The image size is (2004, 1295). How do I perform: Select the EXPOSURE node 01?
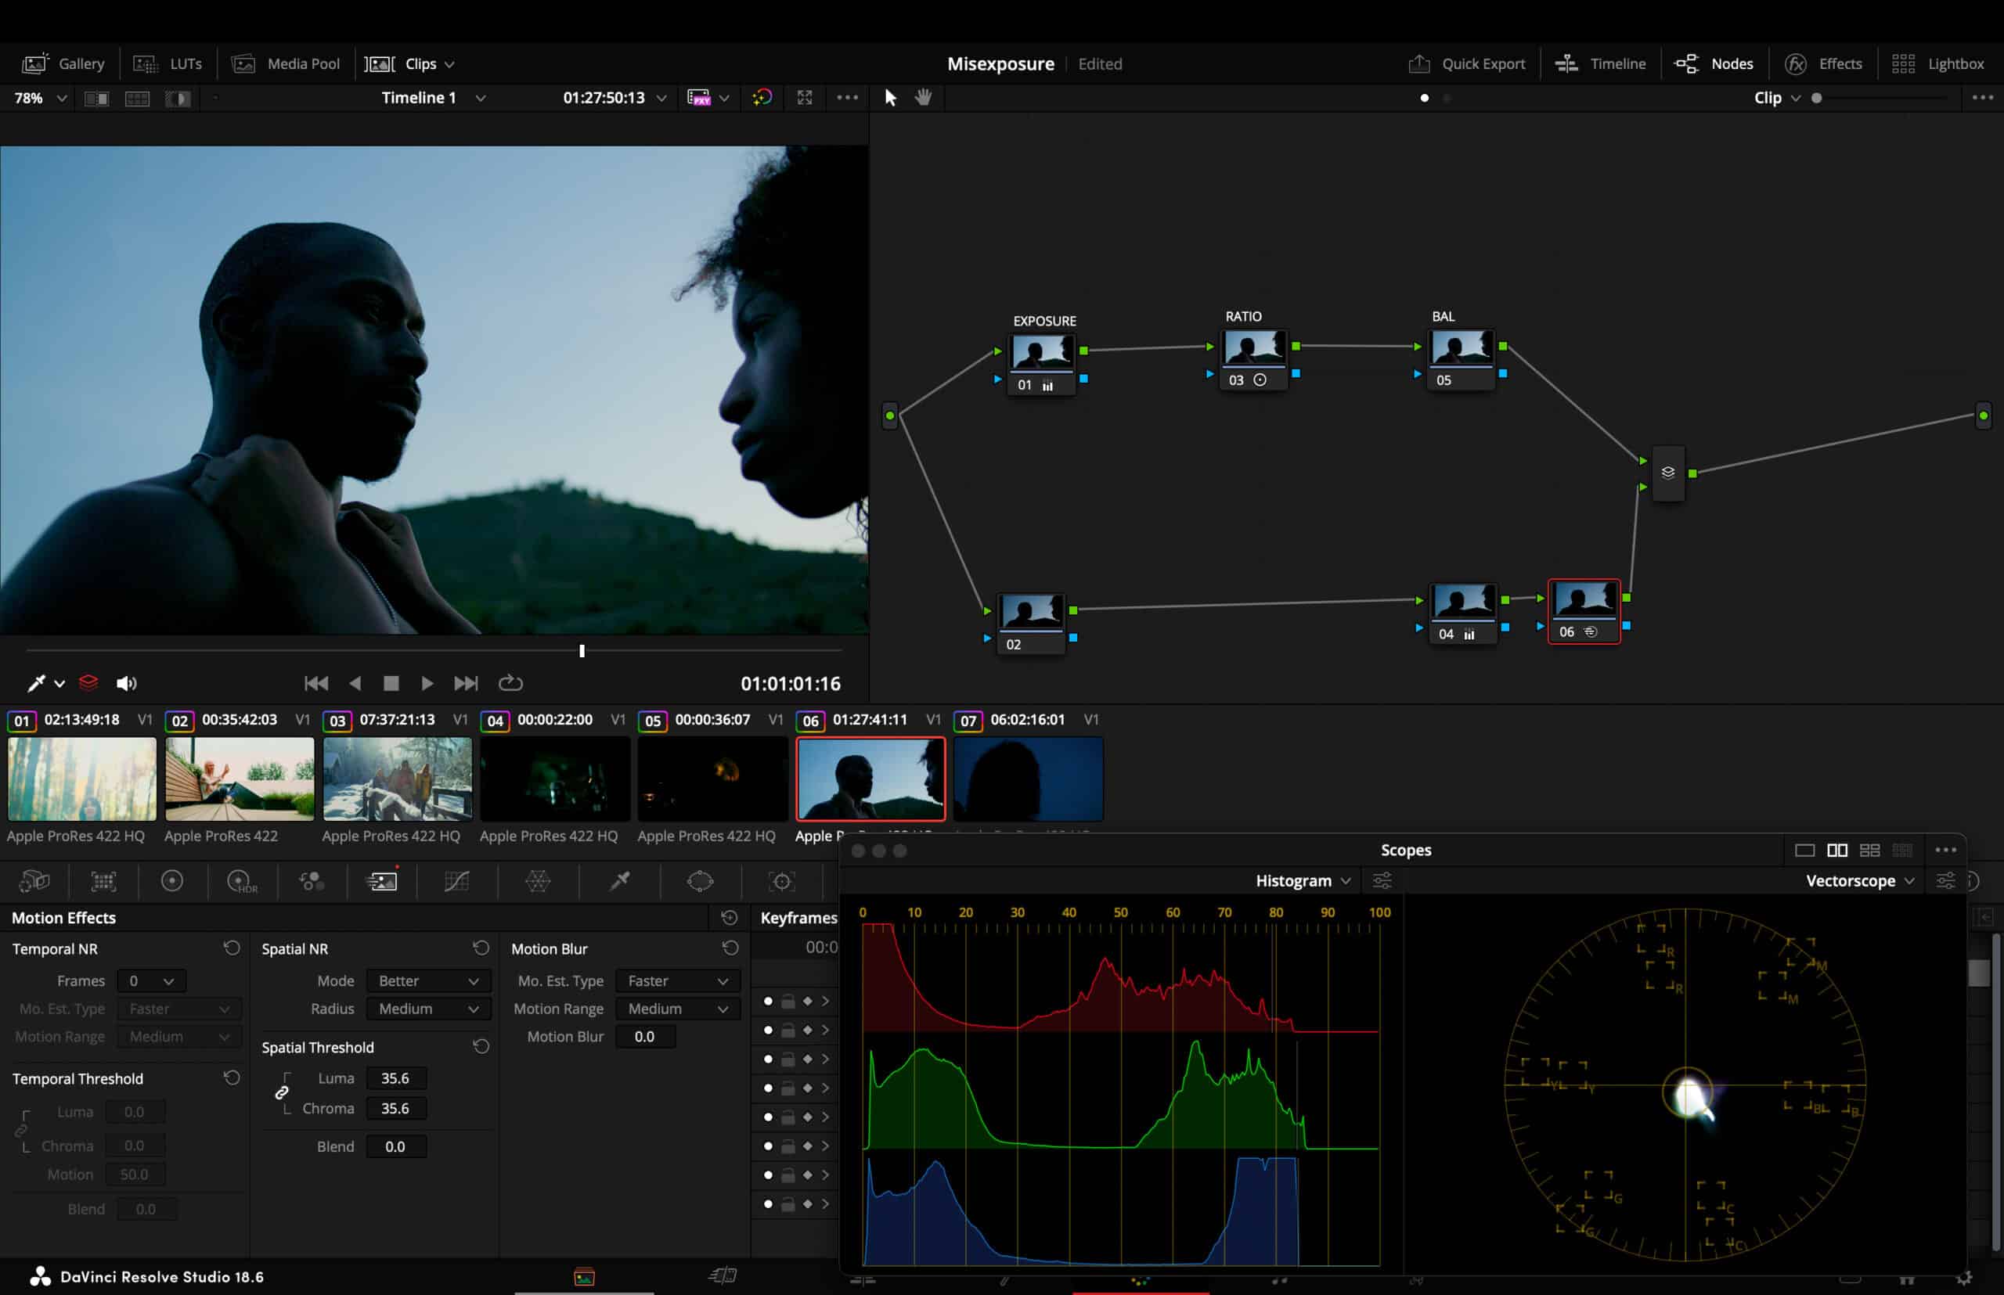click(x=1043, y=363)
